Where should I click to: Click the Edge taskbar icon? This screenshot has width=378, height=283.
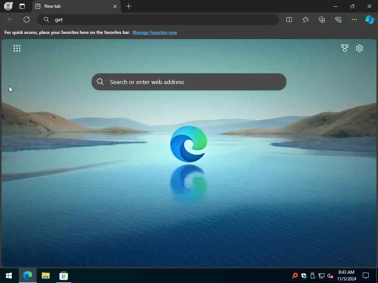click(x=27, y=276)
